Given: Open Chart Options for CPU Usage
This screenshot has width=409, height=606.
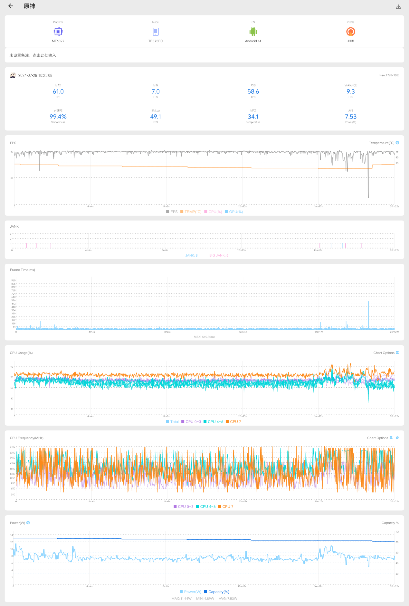Looking at the screenshot, I should pos(386,353).
